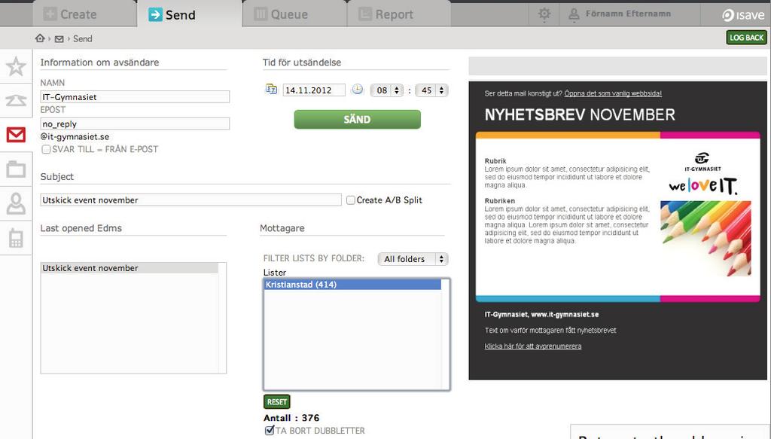Viewport: 771px width, 439px height.
Task: Open the All folders filter dropdown
Action: [413, 259]
